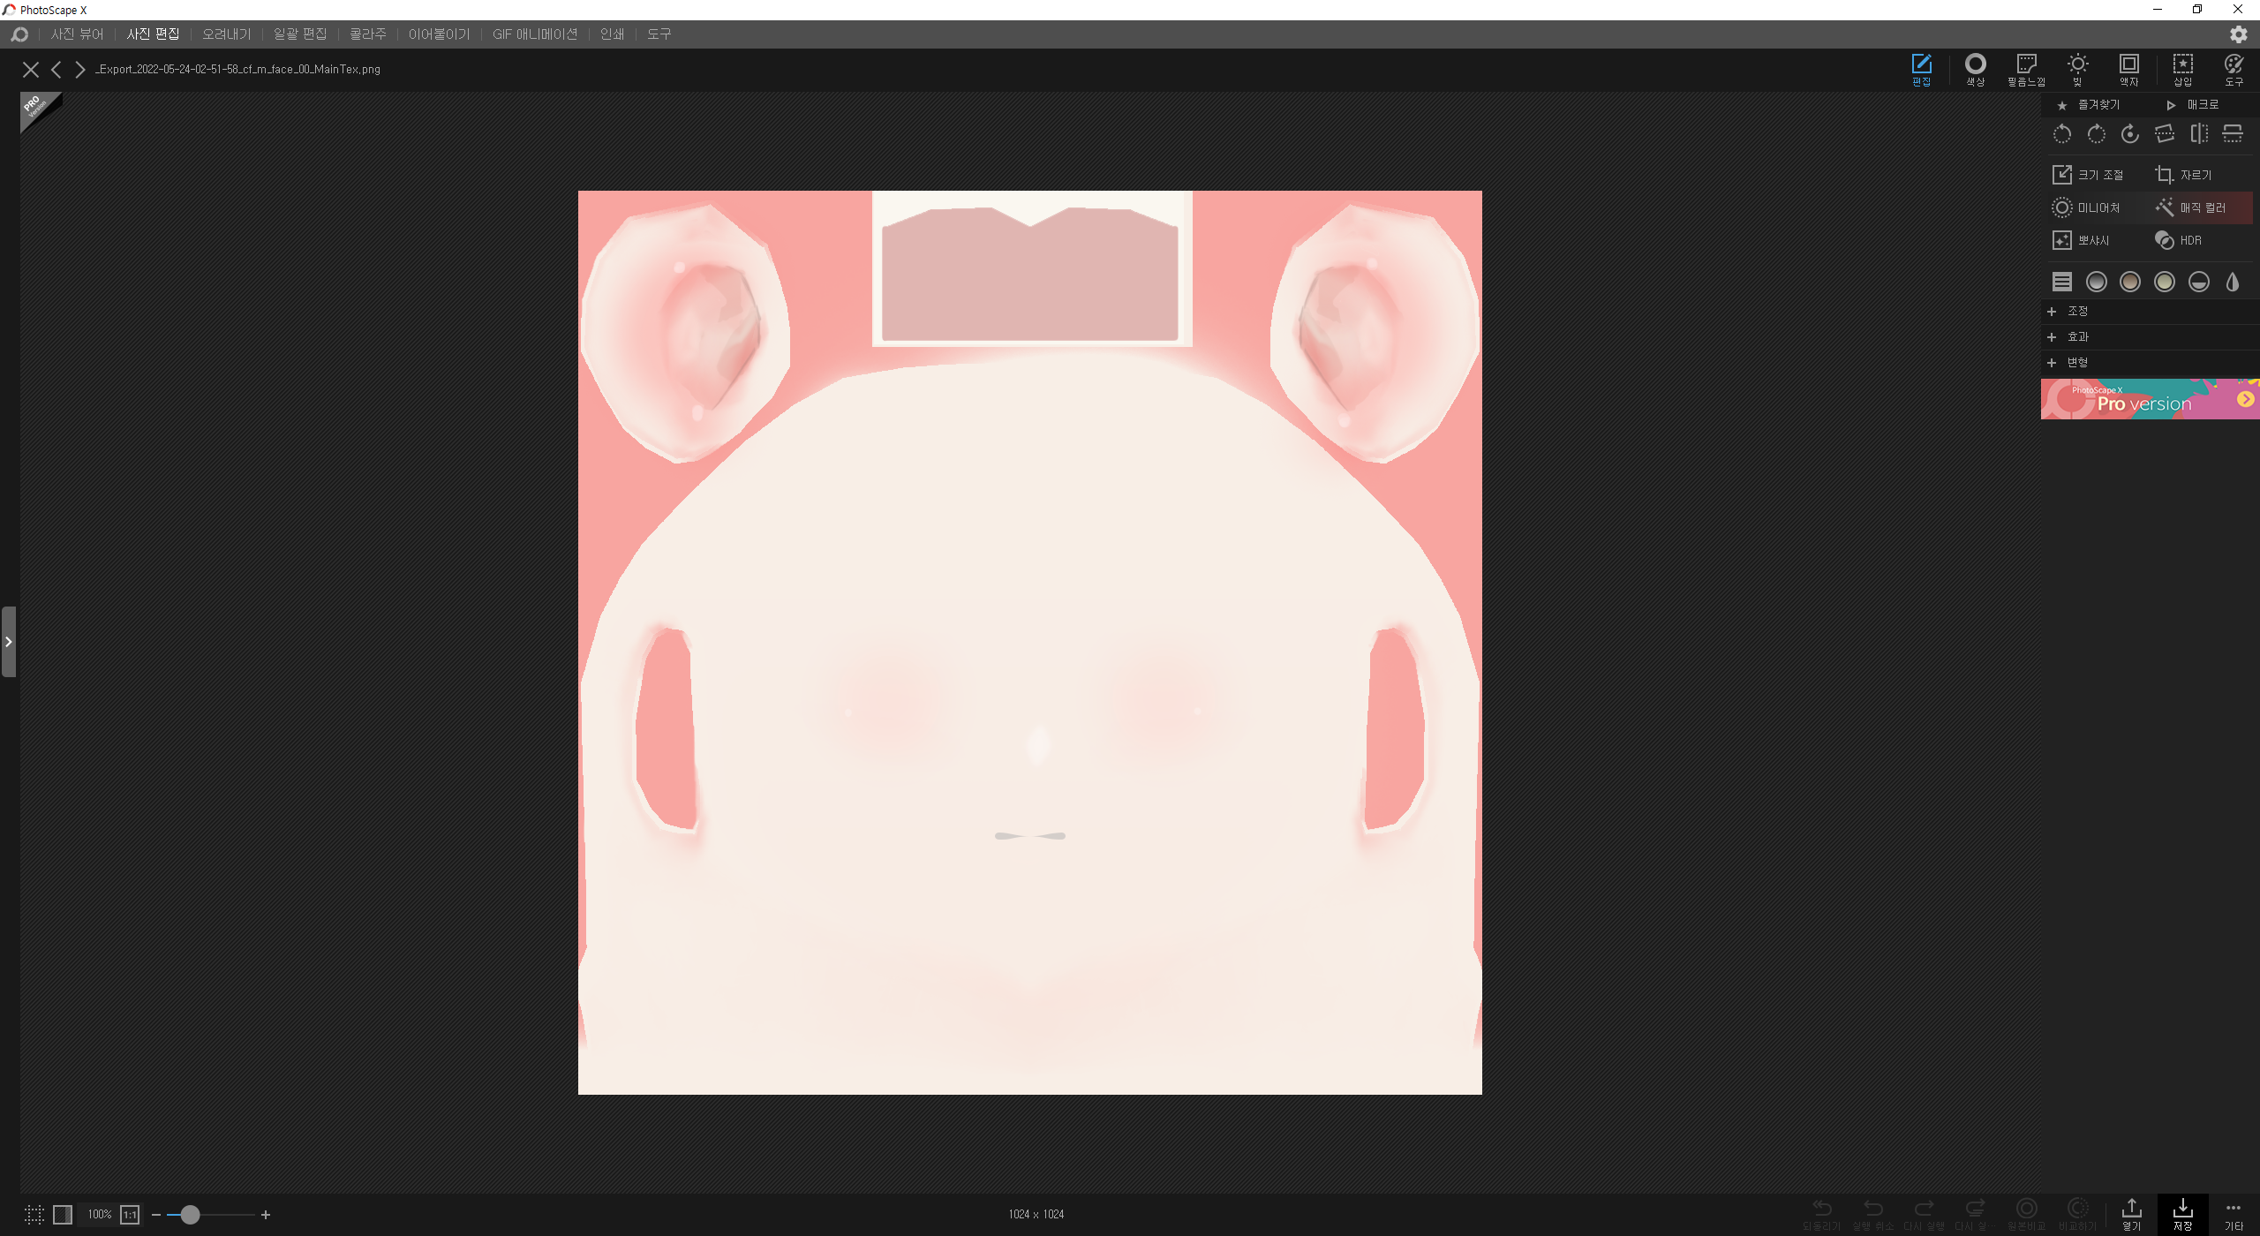2260x1236 pixels.
Task: Close the current photo with X
Action: [x=31, y=70]
